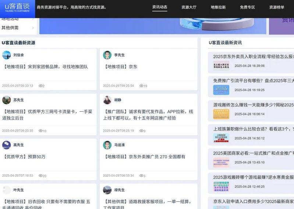Click eye icon on 京东外卖推广员 post
Image resolution: width=294 pixels, height=209 pixels.
[x=141, y=175]
